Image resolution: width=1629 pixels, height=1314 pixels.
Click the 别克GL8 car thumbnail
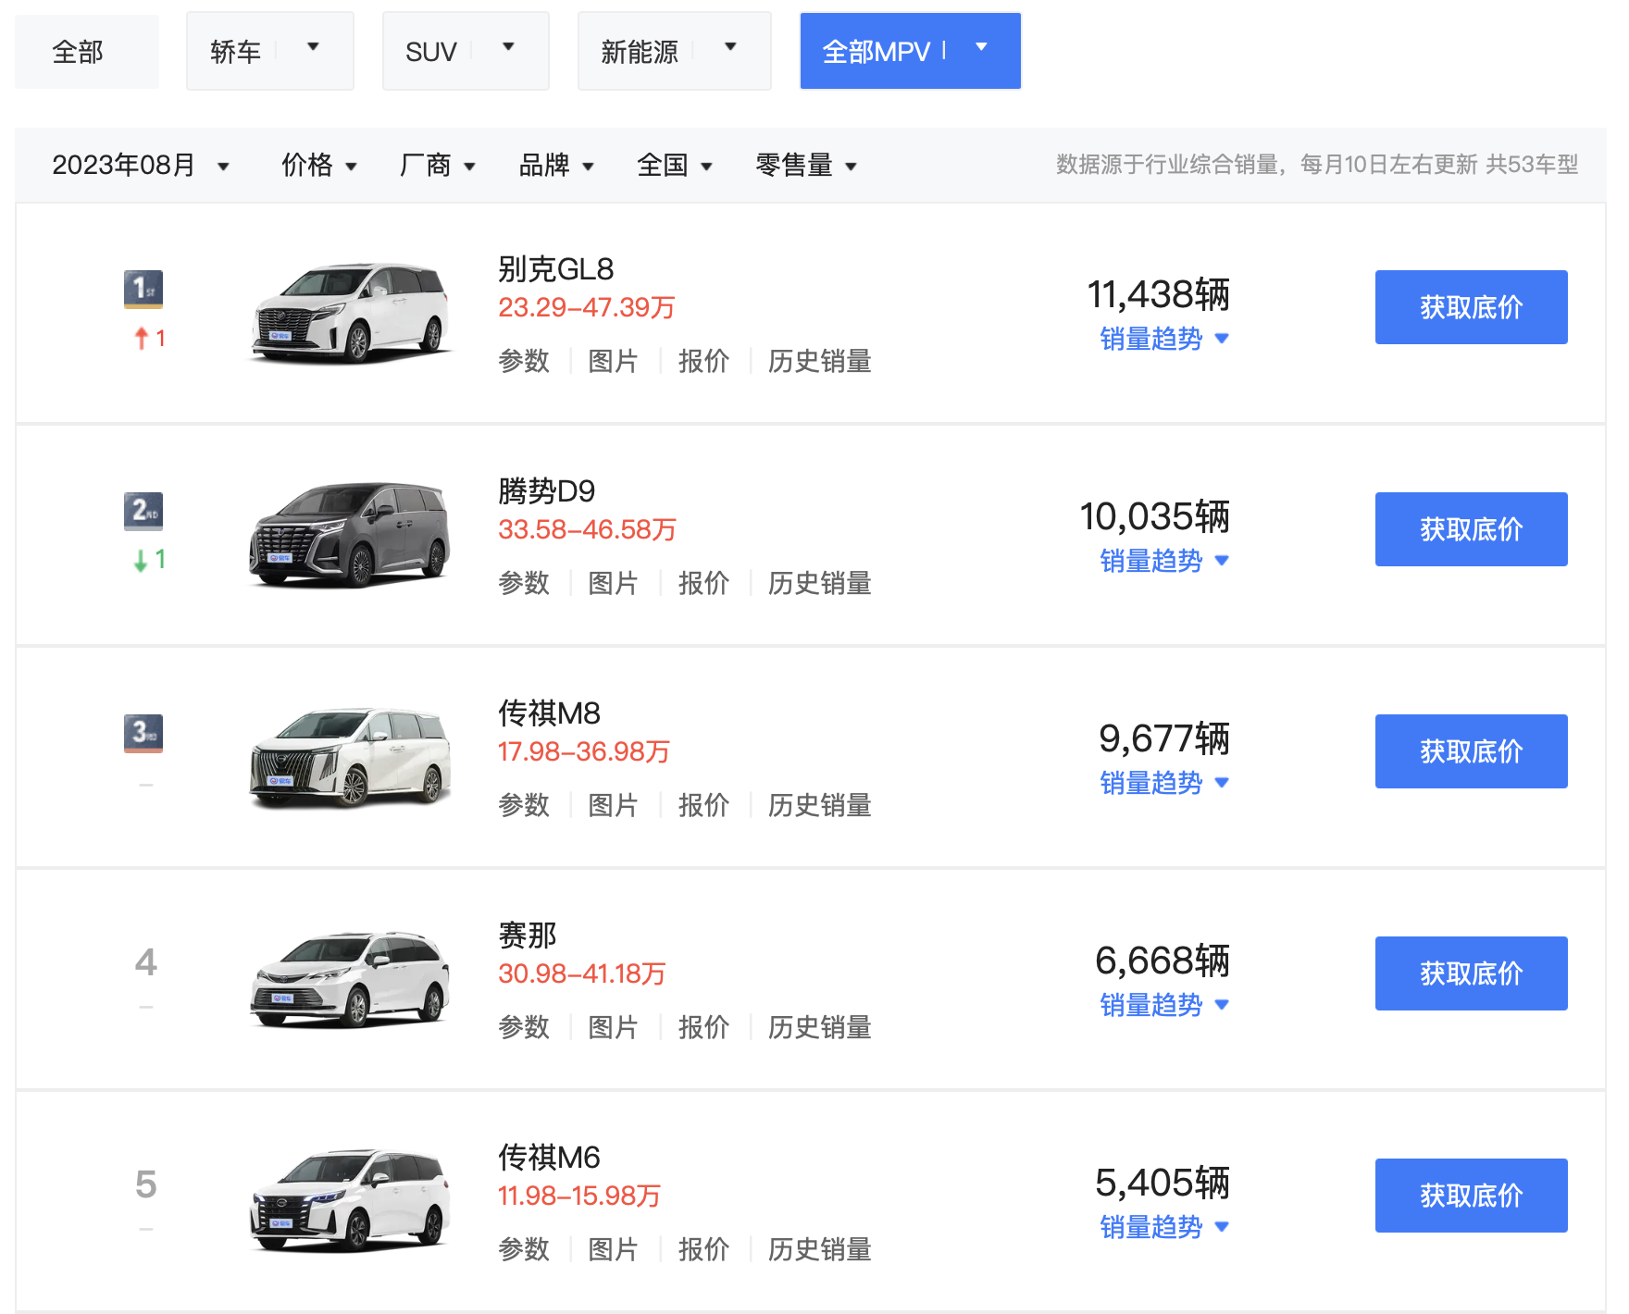[350, 313]
